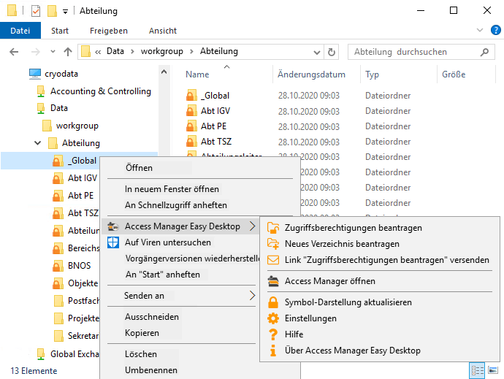The image size is (504, 379).
Task: Click the Über Access Manager info icon
Action: pyautogui.click(x=273, y=351)
